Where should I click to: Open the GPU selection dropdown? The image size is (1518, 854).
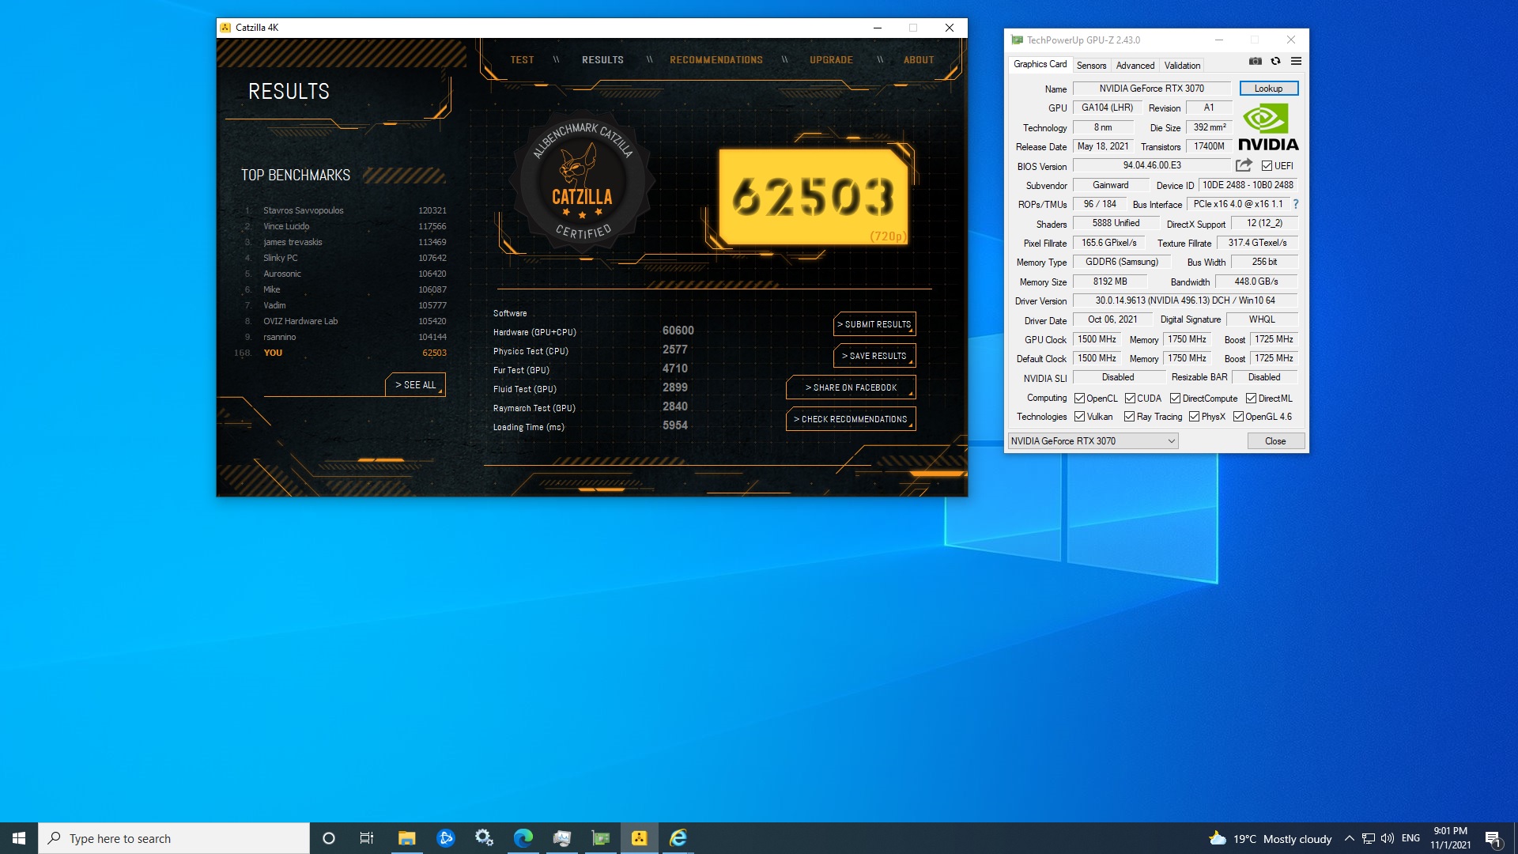[1093, 441]
